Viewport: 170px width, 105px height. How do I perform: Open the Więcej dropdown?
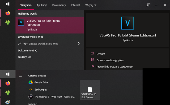(91, 5)
